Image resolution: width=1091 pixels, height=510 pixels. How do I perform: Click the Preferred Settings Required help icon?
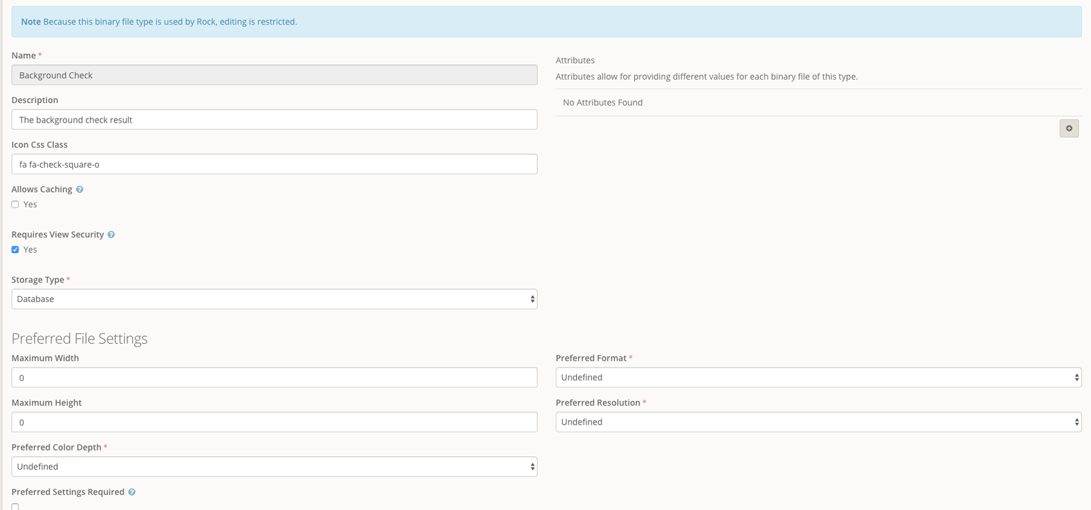pos(132,492)
